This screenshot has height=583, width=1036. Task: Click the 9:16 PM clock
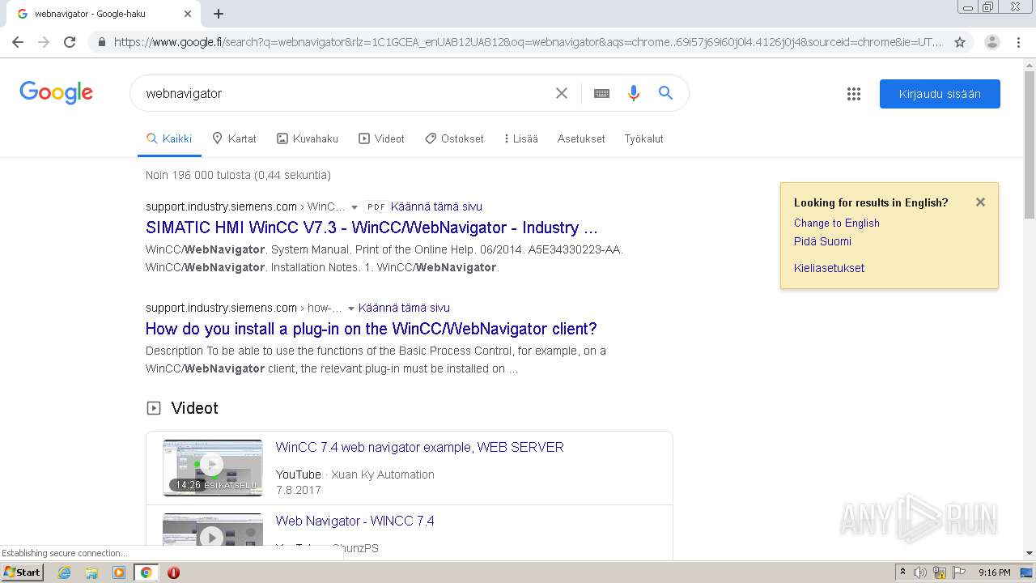(994, 572)
